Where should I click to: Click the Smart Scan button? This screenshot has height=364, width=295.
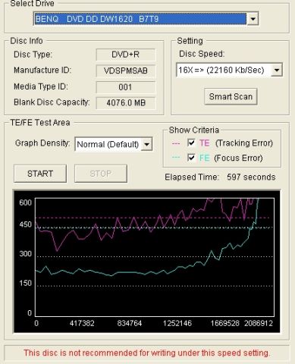231,96
